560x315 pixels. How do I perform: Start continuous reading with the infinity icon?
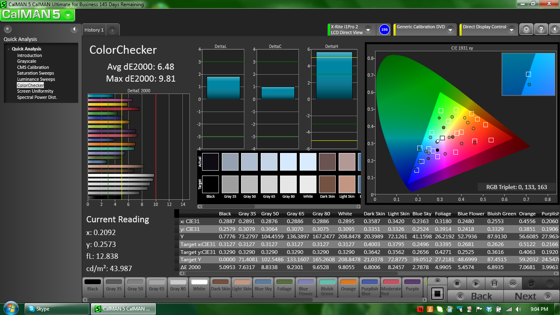513,283
